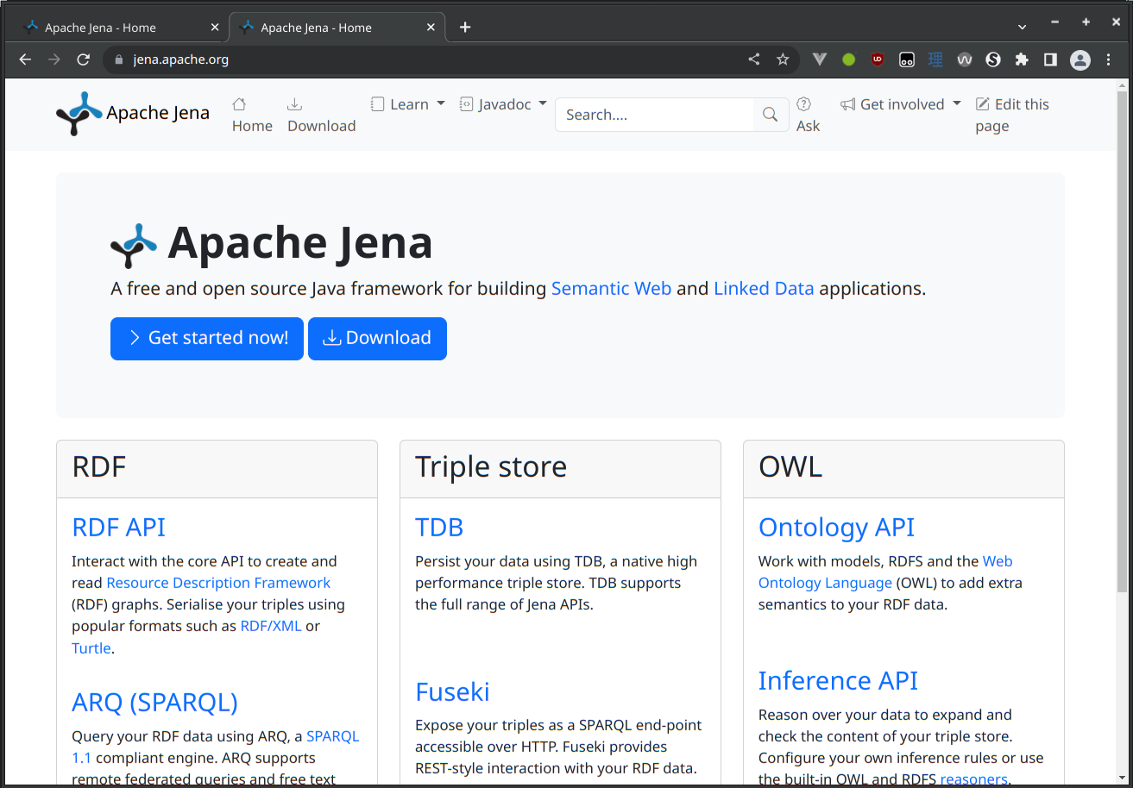1133x788 pixels.
Task: Open the browser three-dot menu
Action: click(1109, 59)
